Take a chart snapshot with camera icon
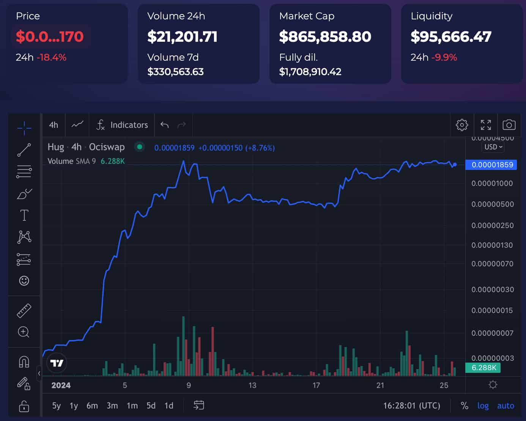Screen dimensions: 526x421 509,125
